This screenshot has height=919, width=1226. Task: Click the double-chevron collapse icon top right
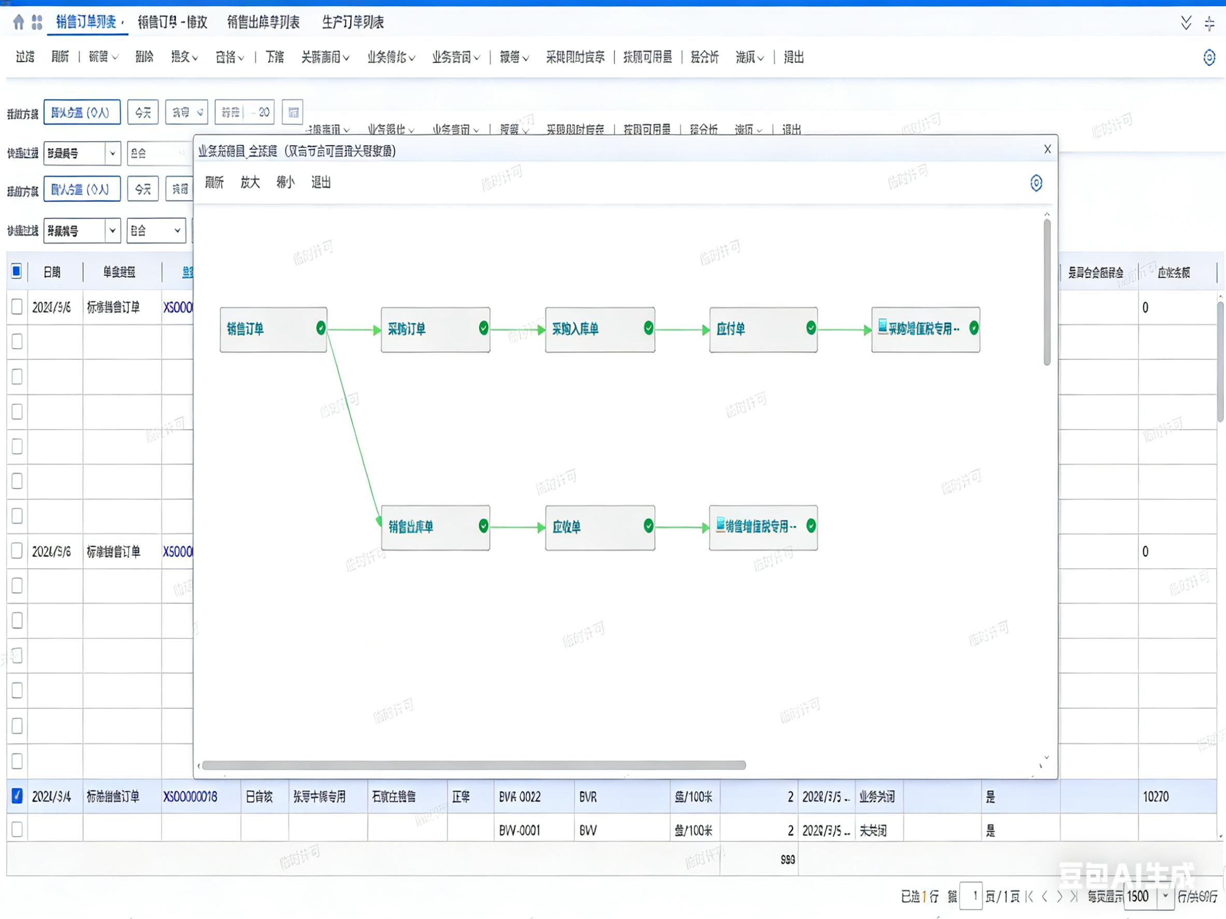[x=1186, y=23]
